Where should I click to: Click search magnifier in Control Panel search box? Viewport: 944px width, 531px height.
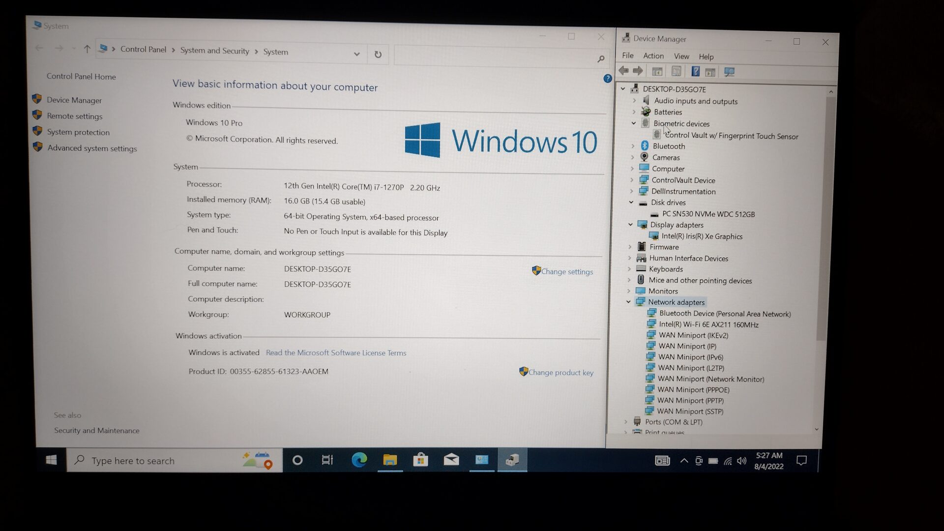click(601, 59)
